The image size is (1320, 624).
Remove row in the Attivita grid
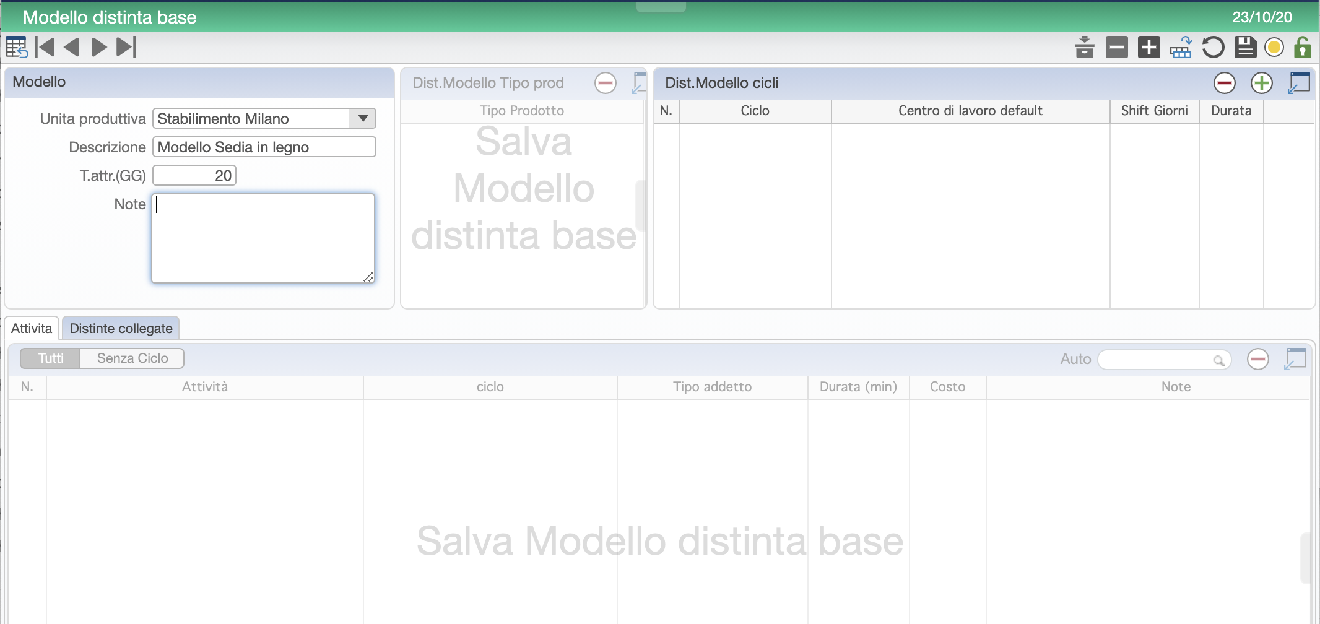coord(1258,359)
